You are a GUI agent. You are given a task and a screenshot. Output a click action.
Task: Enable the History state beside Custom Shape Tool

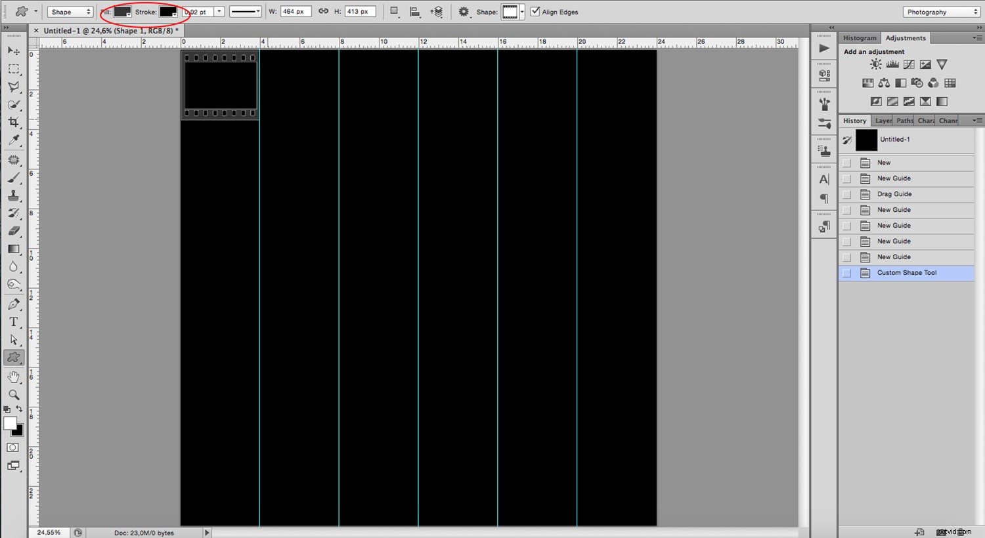pos(846,272)
